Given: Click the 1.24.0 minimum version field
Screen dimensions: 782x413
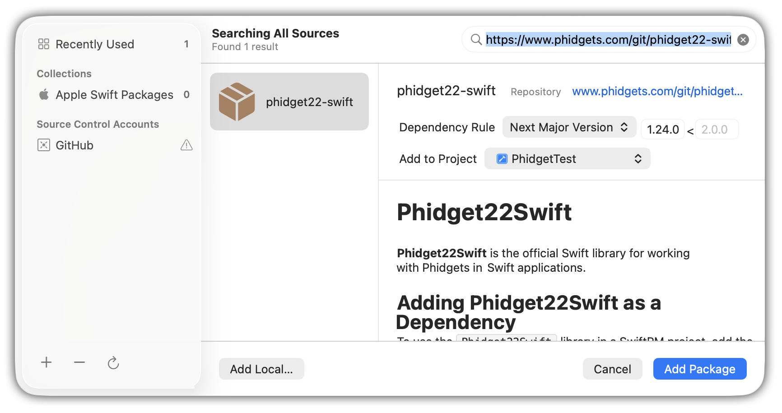Looking at the screenshot, I should 662,130.
